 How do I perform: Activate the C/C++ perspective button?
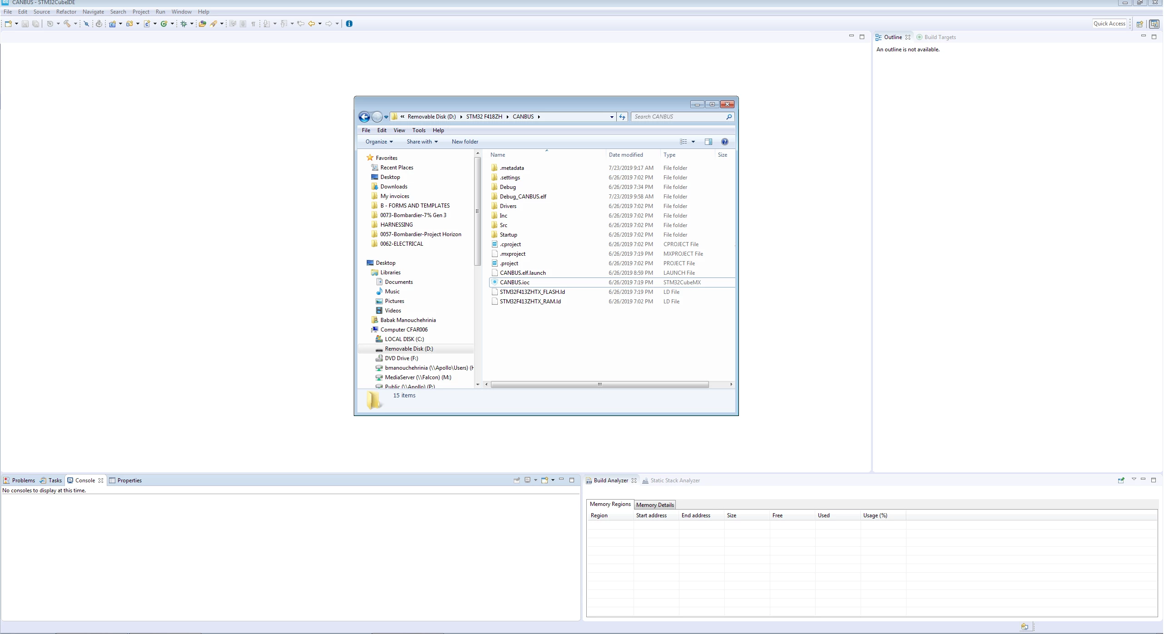coord(1154,24)
